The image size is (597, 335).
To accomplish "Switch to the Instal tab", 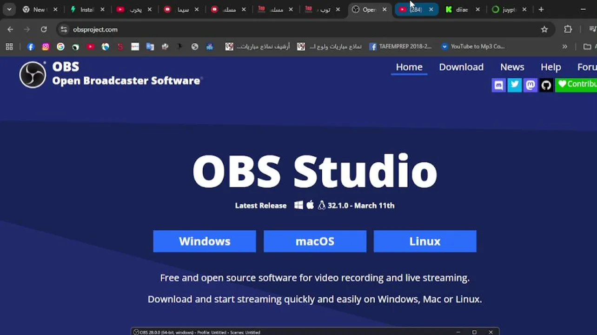I will pyautogui.click(x=87, y=9).
